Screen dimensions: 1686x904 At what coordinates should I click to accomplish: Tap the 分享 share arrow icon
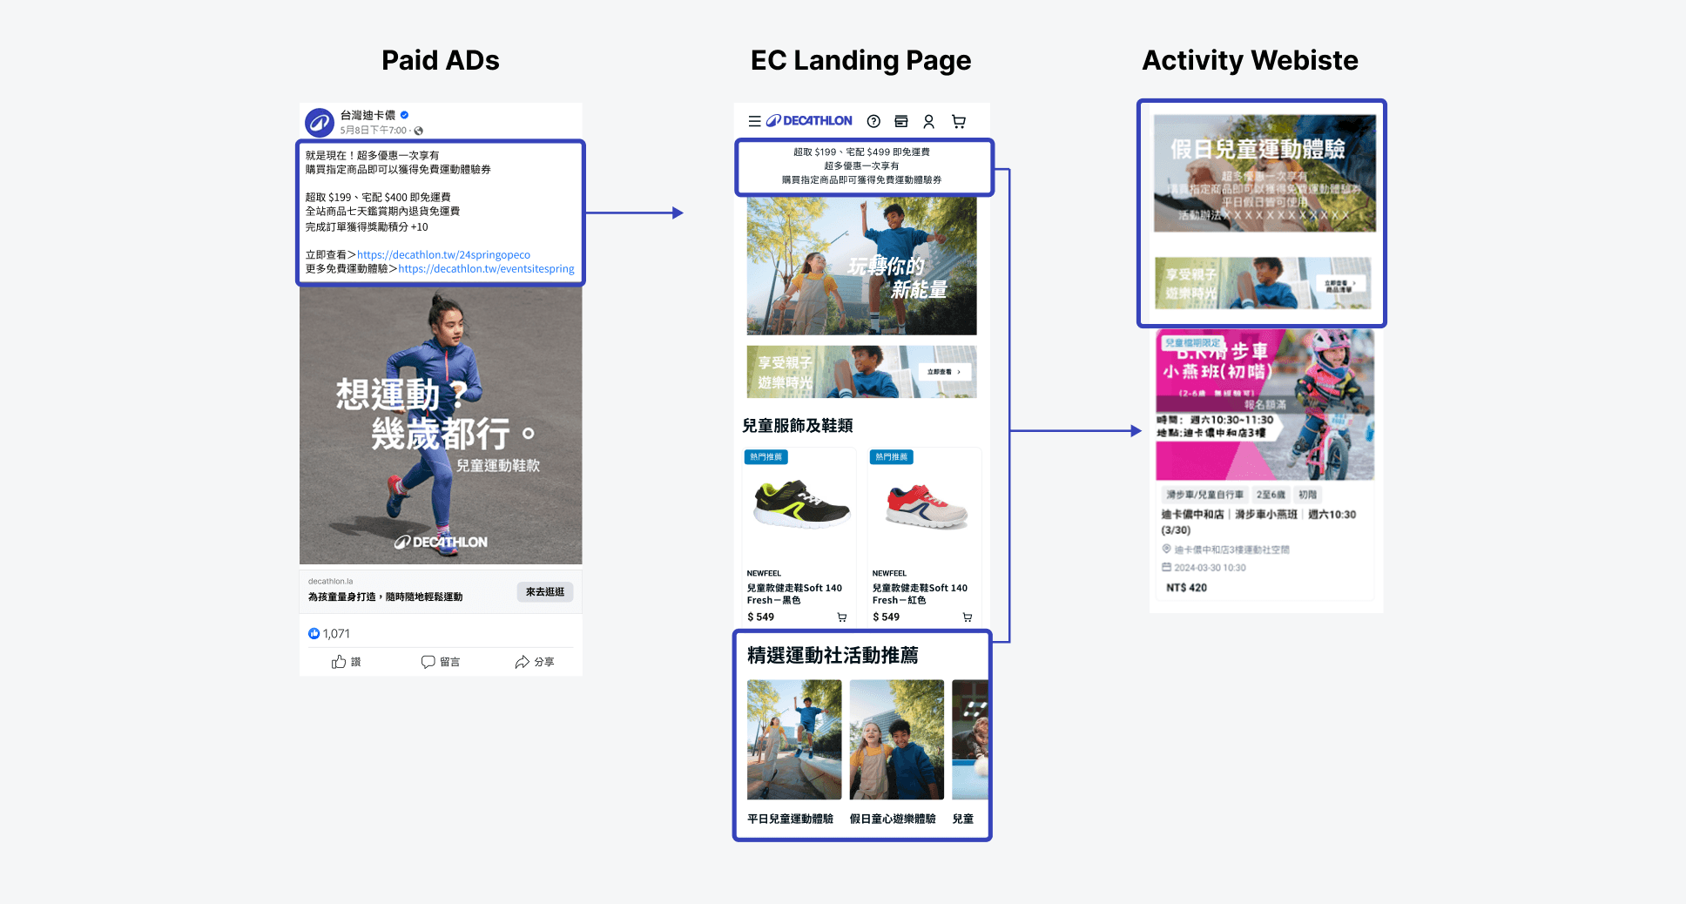point(523,662)
